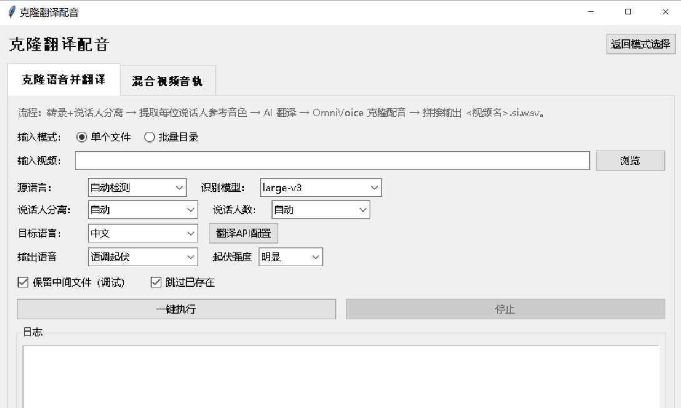The image size is (681, 408).
Task: Minimize the 克隆翻译配音 window
Action: 591,12
